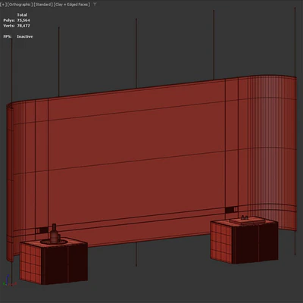Select the right wall socket plate
The image size is (303, 303).
(231, 210)
